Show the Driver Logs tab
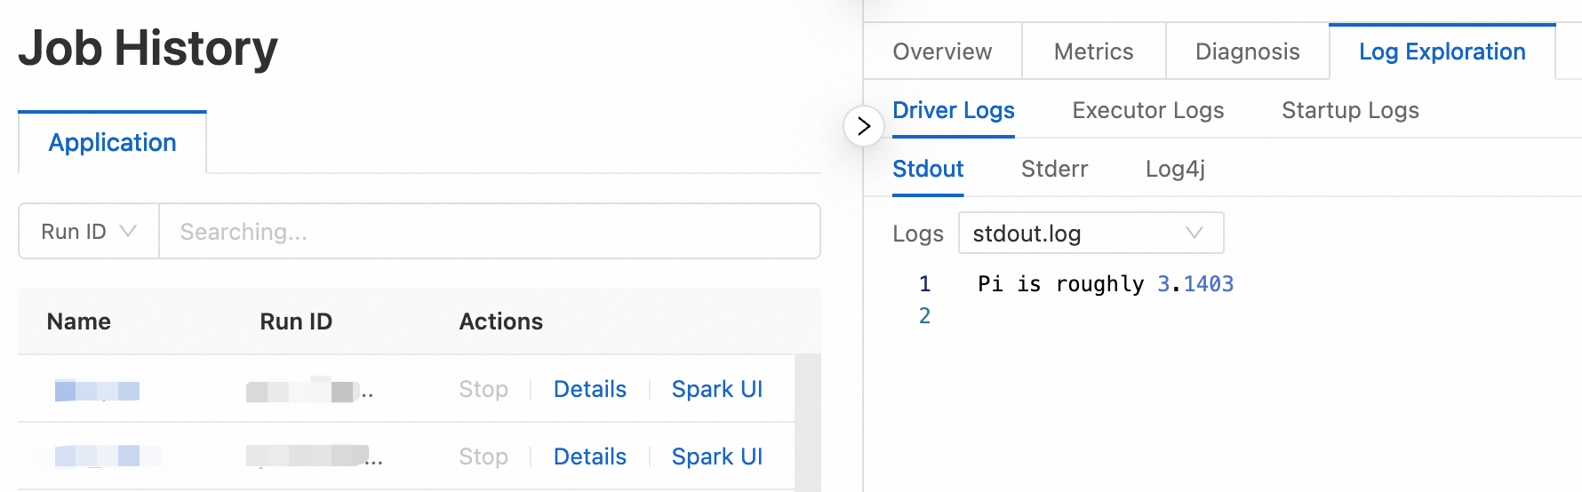 953,110
